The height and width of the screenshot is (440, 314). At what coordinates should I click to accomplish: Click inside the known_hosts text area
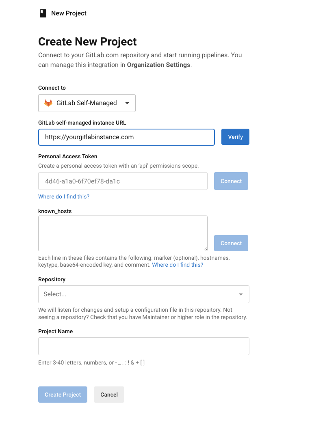(123, 233)
